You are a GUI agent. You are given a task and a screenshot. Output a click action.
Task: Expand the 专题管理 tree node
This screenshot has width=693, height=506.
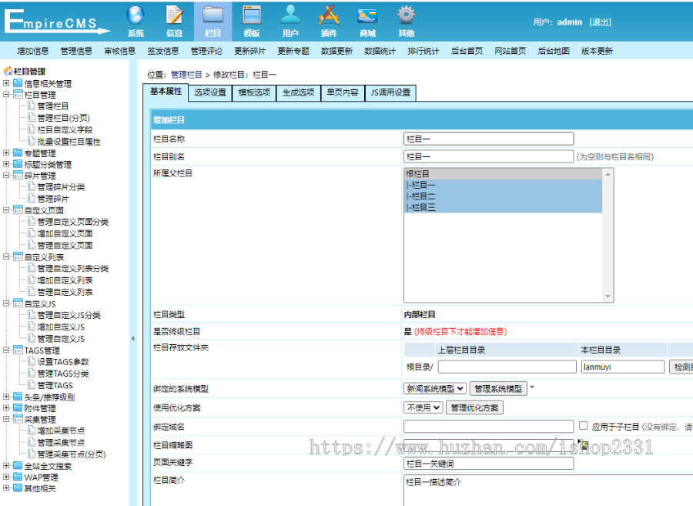pyautogui.click(x=6, y=153)
